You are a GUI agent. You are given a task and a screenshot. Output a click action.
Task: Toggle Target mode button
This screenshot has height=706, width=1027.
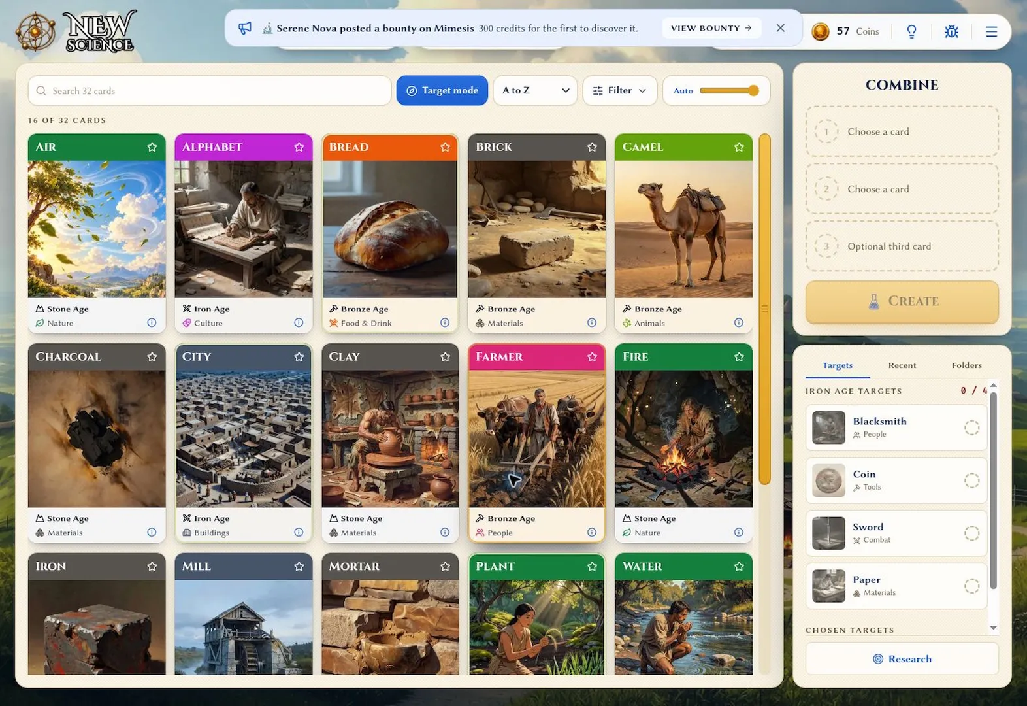tap(442, 91)
